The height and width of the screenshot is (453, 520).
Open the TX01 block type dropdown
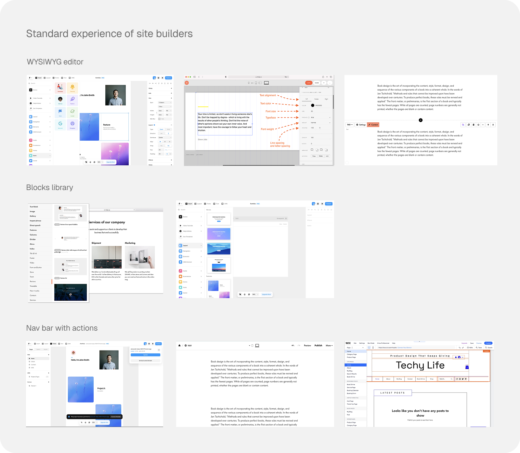[x=350, y=125]
